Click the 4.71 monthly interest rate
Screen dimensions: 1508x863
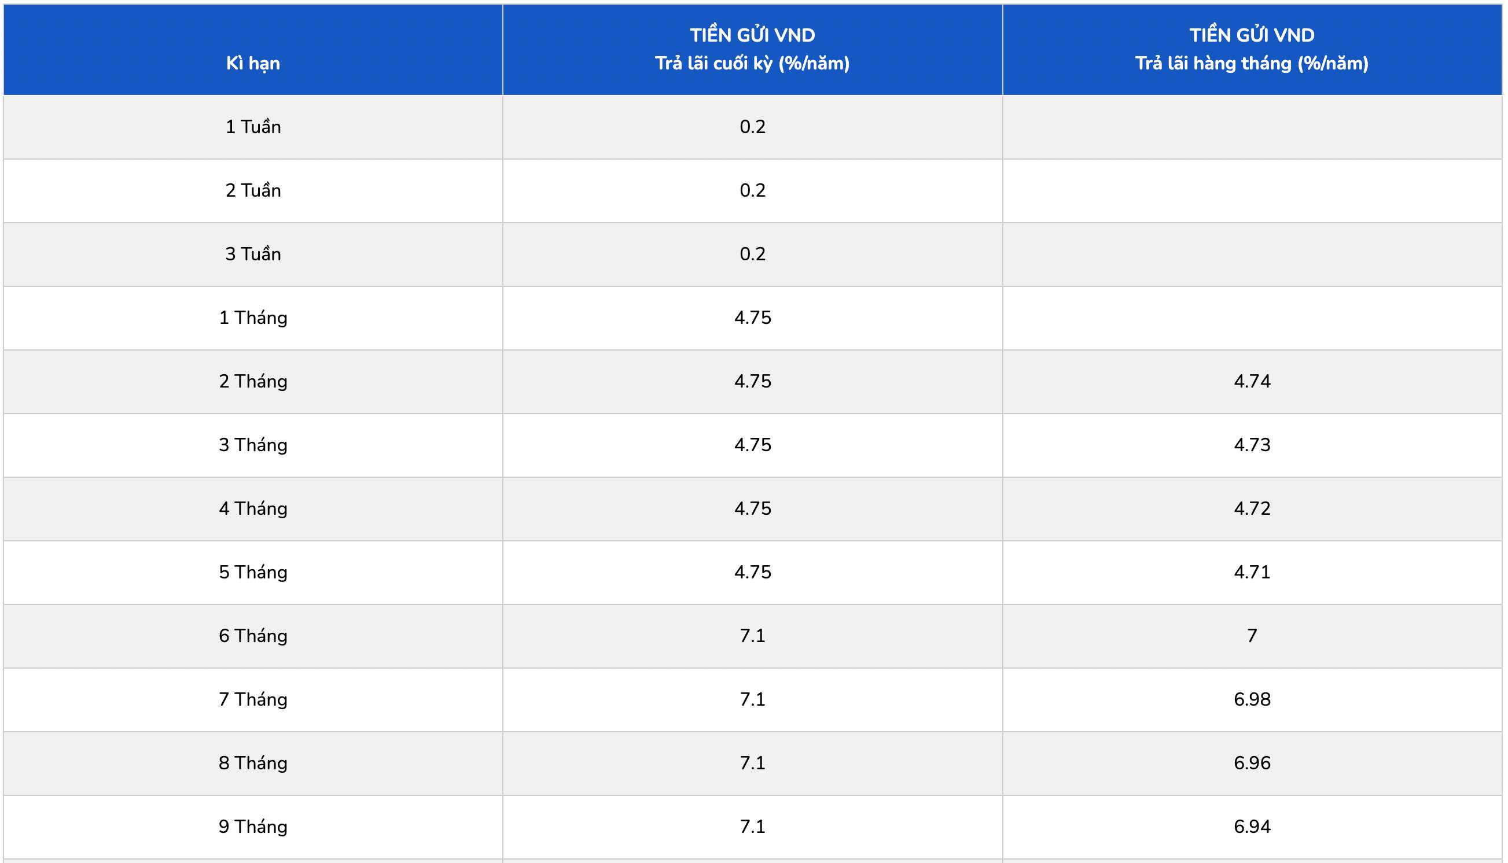click(x=1251, y=572)
